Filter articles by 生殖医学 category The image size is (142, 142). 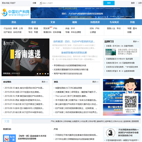click(x=75, y=121)
